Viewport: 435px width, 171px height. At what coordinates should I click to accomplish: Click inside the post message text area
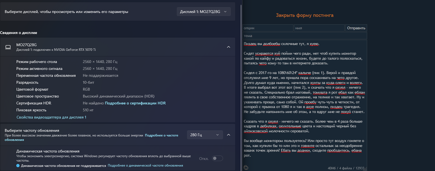(305, 105)
